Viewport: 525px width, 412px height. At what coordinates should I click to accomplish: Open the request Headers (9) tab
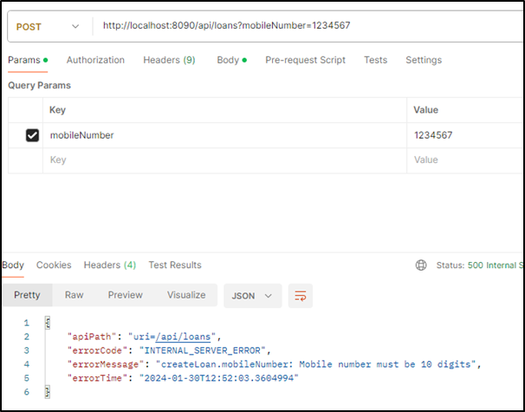point(169,60)
